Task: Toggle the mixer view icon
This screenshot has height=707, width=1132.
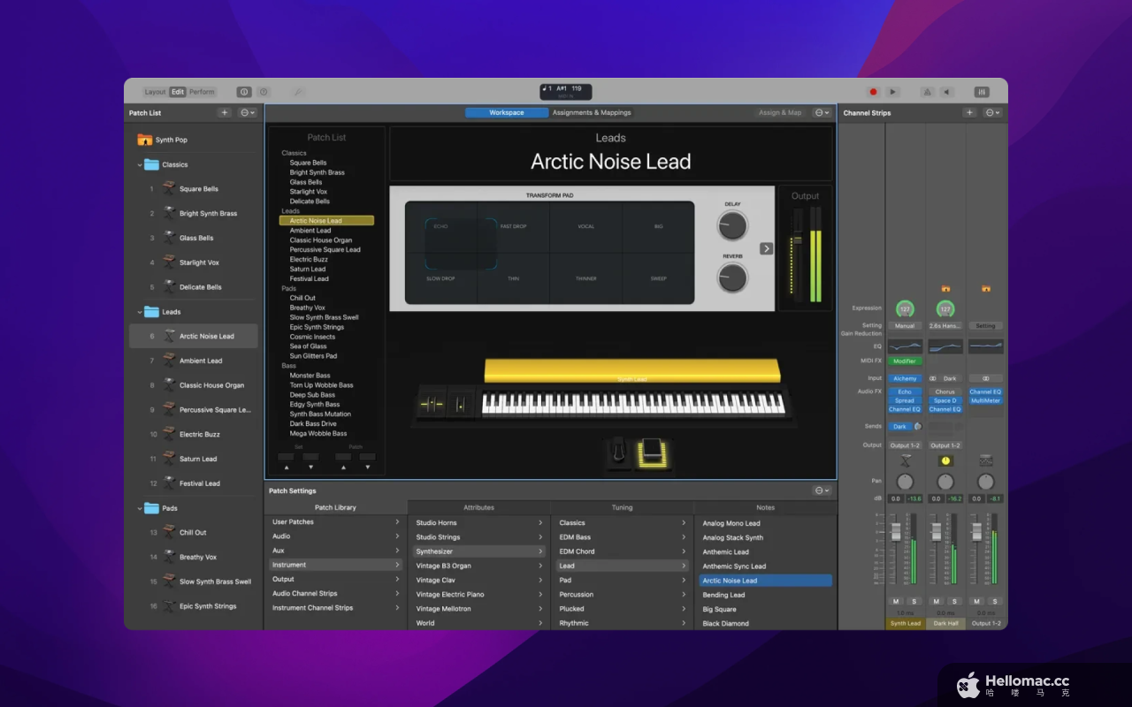Action: click(x=982, y=92)
